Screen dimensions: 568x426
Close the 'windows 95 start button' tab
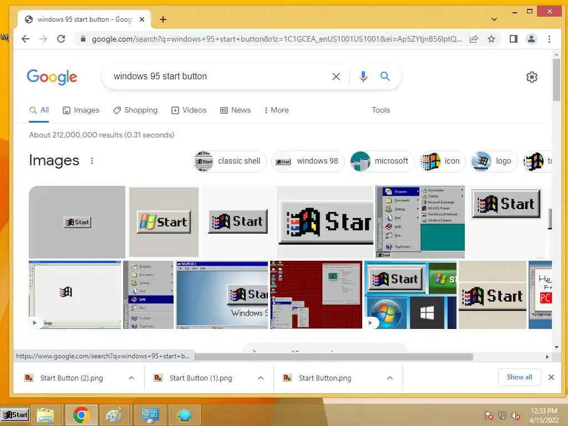[x=142, y=19]
